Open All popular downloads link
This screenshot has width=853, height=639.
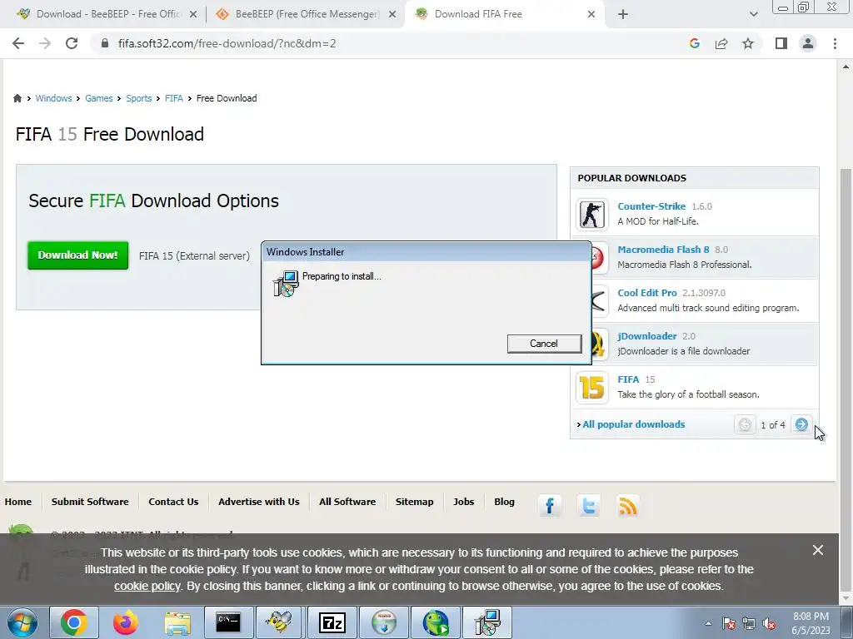click(x=634, y=424)
